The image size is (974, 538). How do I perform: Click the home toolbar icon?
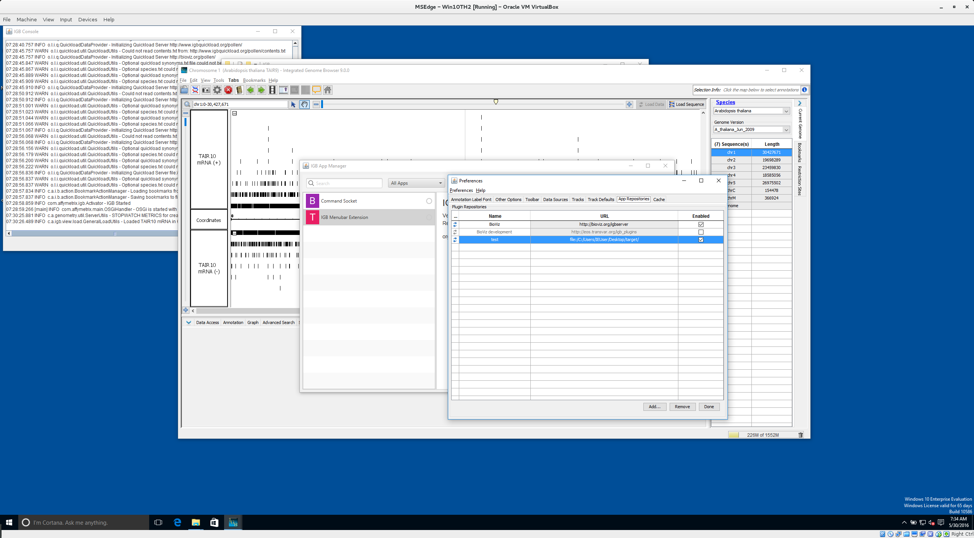[328, 90]
